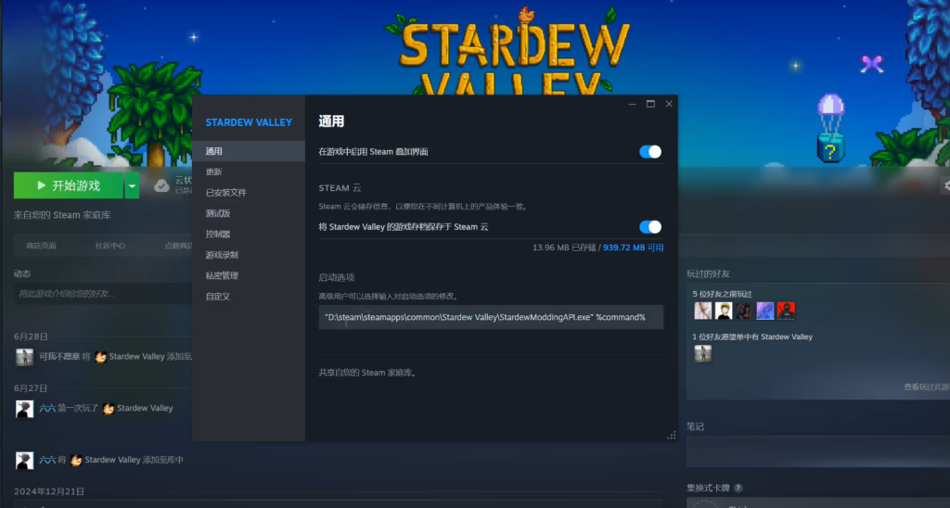Image resolution: width=950 pixels, height=508 pixels.
Task: Switch to the 测试版 tab
Action: 218,213
